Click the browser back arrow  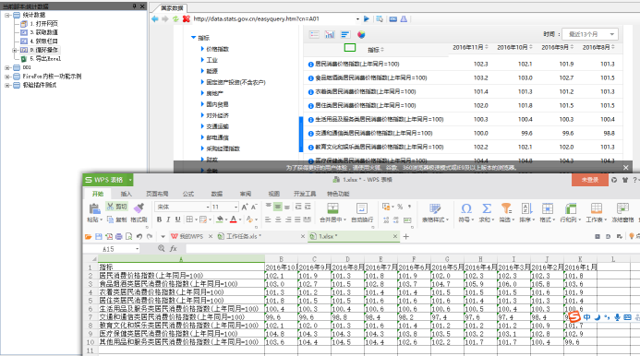pos(155,18)
